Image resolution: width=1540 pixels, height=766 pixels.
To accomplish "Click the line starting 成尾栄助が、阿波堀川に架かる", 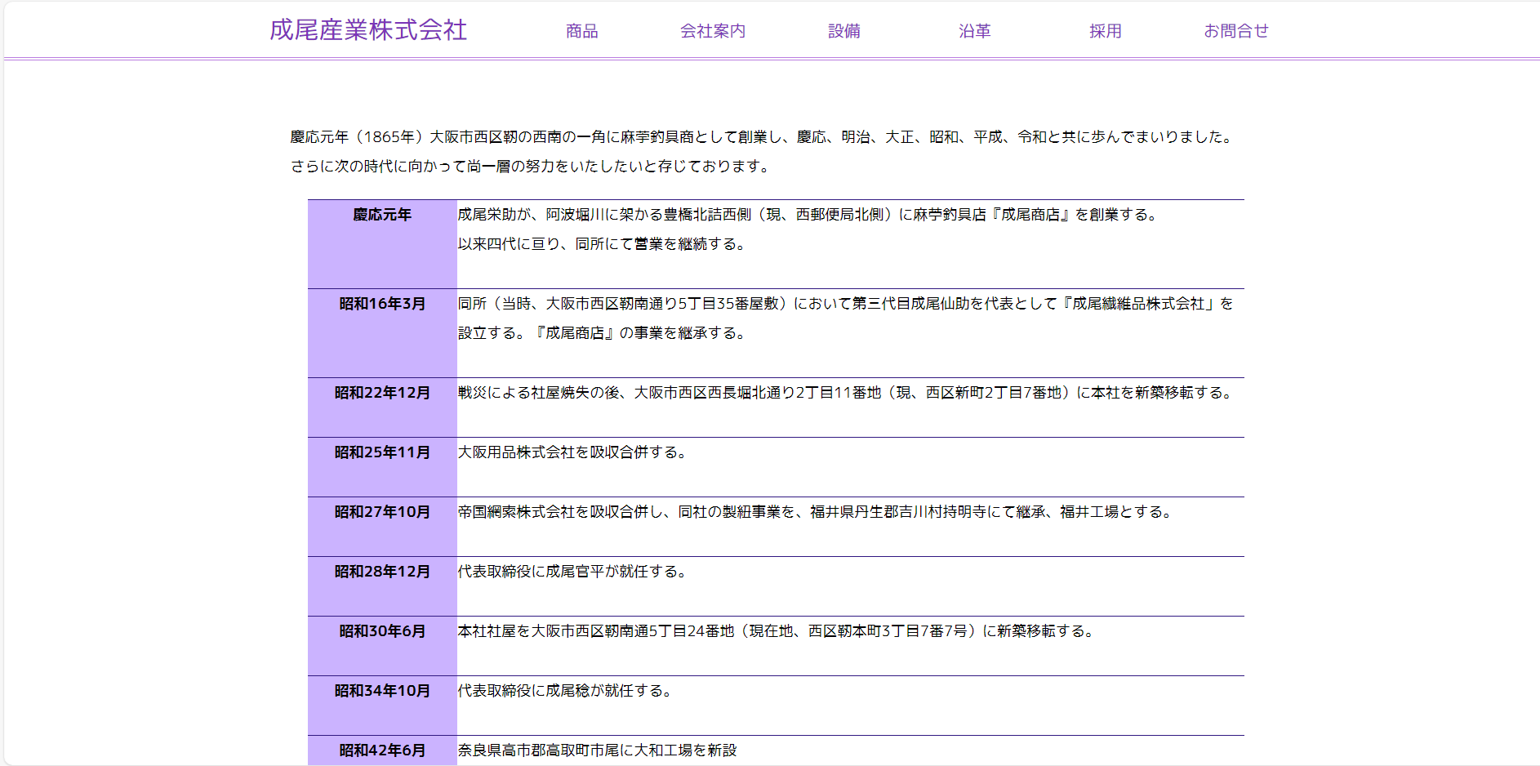I will [x=808, y=215].
